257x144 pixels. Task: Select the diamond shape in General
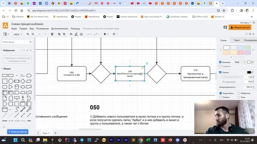pos(23,81)
